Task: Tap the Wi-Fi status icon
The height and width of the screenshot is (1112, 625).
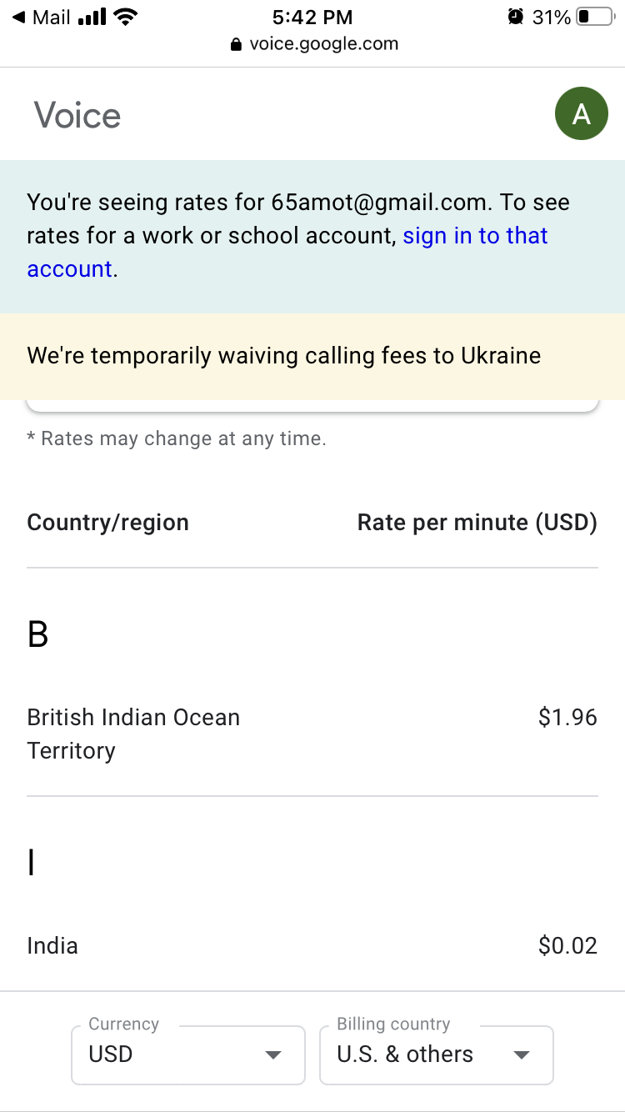Action: pyautogui.click(x=125, y=17)
